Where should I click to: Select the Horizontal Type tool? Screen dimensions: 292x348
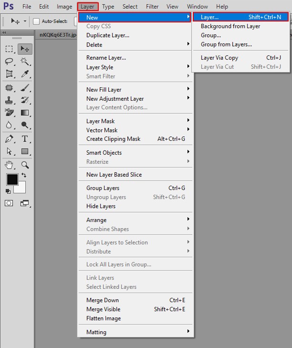(25, 139)
